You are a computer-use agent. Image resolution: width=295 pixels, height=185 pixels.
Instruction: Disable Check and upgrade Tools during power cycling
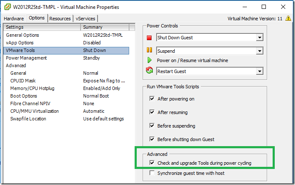point(152,163)
